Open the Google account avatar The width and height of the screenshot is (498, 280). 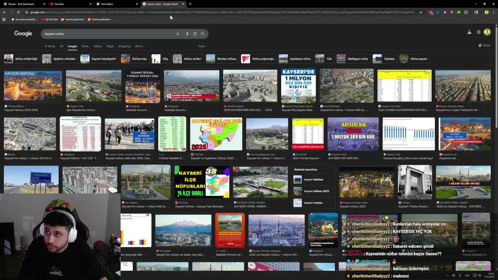(487, 32)
